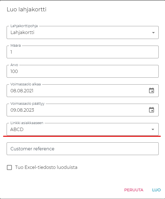The width and height of the screenshot is (165, 199).
Task: Focus the Määrä quantity field
Action: tap(83, 52)
